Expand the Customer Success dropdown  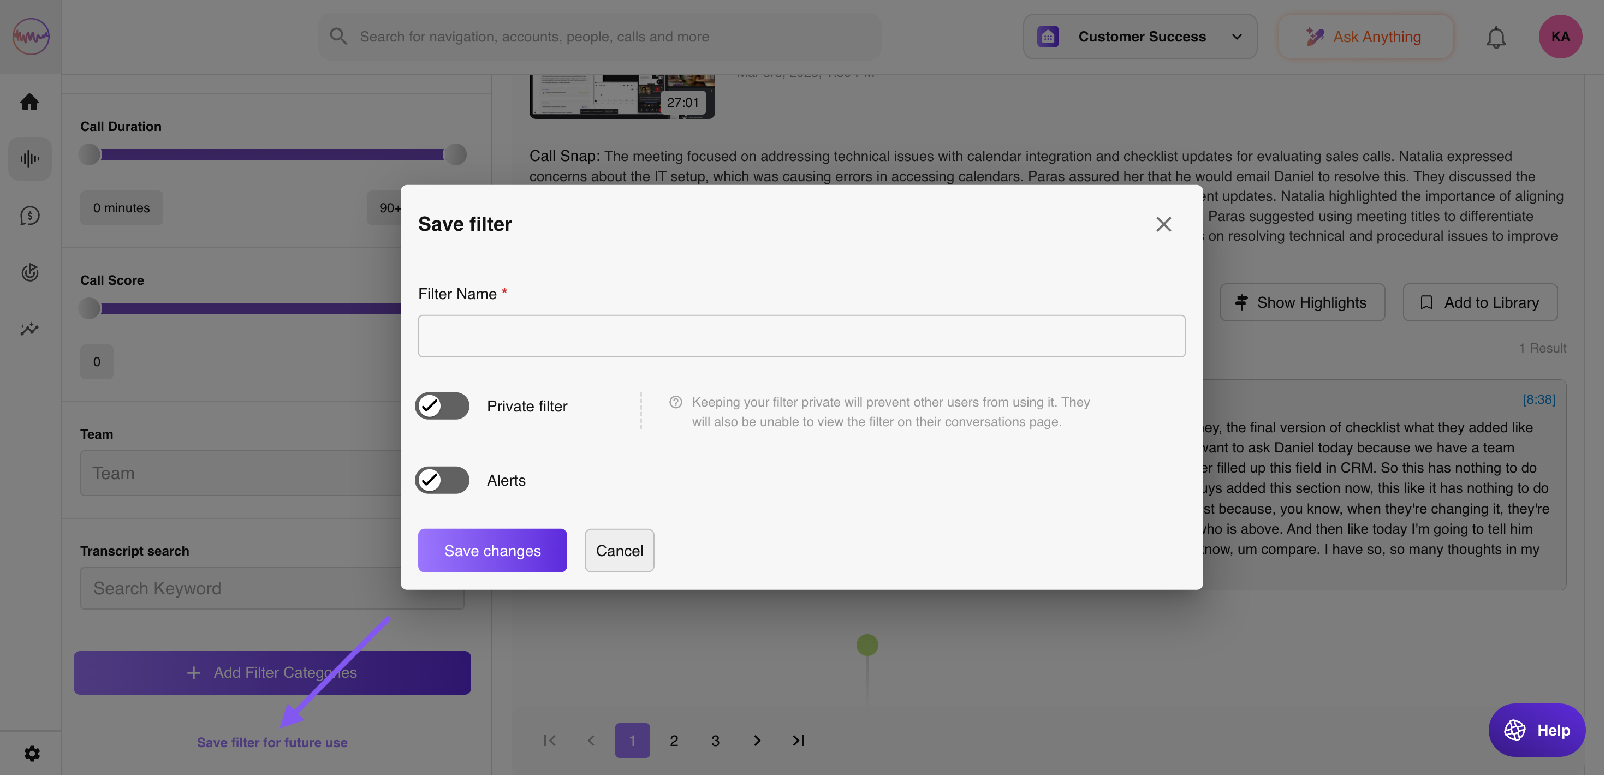point(1139,37)
